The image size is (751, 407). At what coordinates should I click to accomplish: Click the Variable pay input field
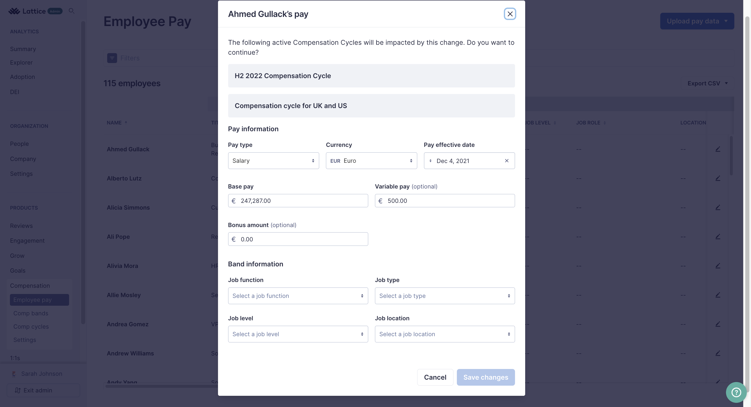click(x=445, y=201)
